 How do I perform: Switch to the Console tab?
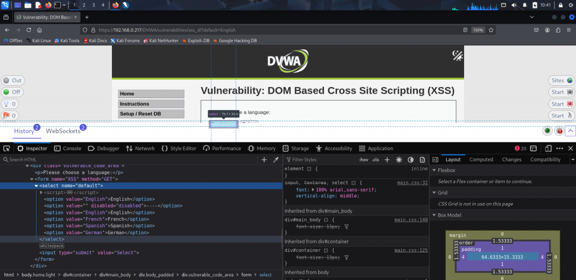[67, 149]
